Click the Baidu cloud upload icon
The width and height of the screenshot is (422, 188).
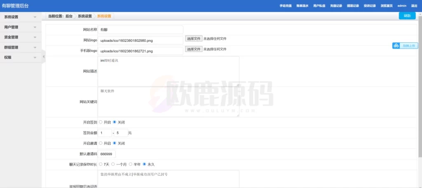point(396,46)
